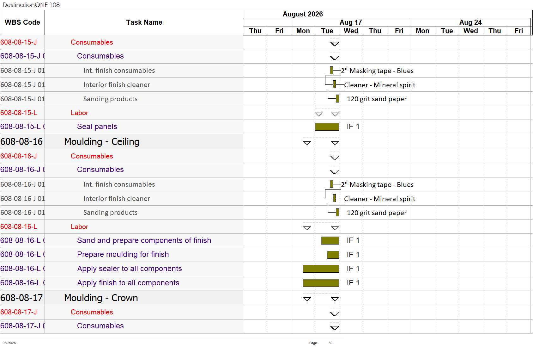Click the Moulding - Ceiling finish marker triangle
This screenshot has width=533, height=347.
(335, 143)
